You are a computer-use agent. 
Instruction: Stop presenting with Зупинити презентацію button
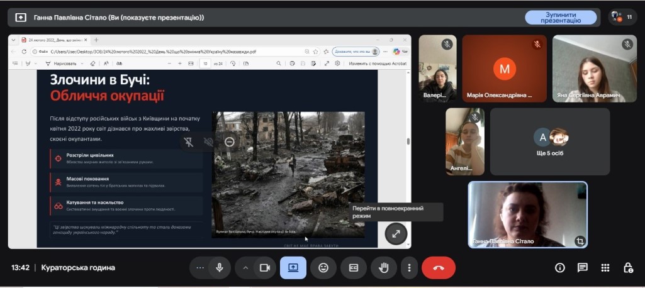tap(561, 18)
